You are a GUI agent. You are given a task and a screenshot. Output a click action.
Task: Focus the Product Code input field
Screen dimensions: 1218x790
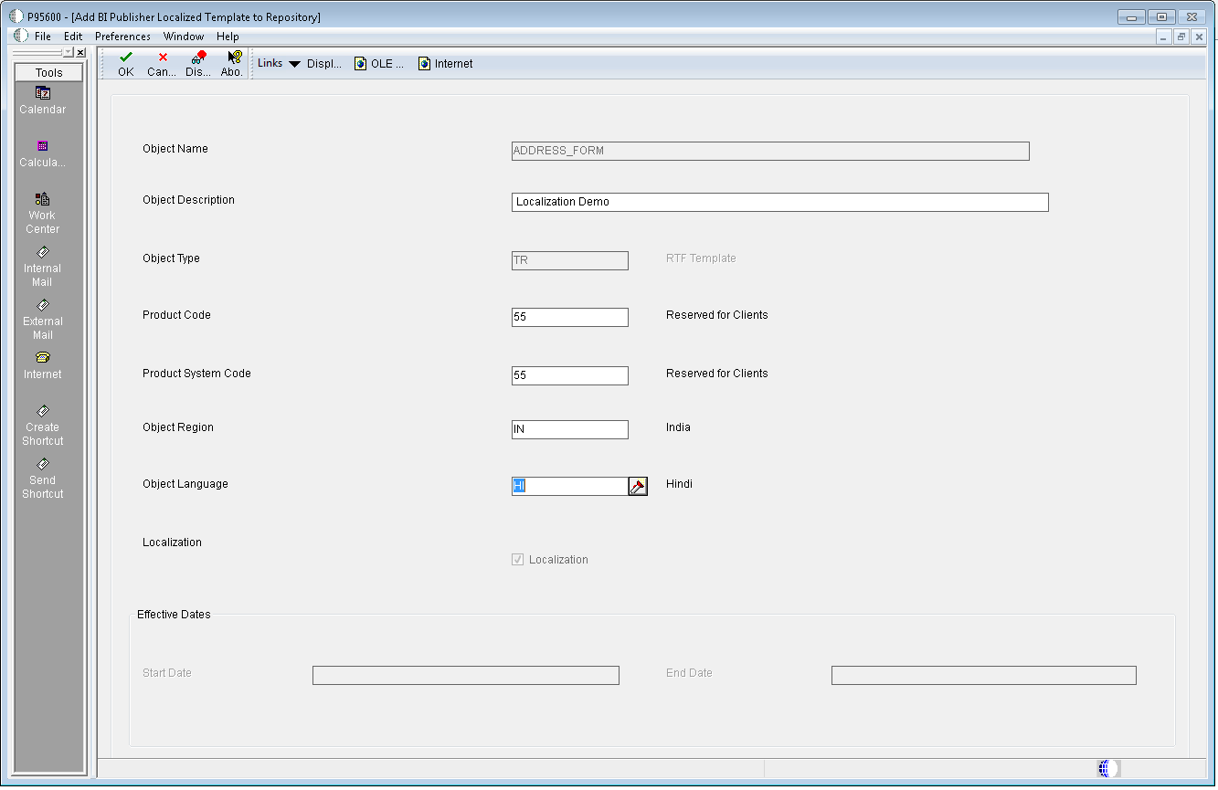pyautogui.click(x=570, y=317)
